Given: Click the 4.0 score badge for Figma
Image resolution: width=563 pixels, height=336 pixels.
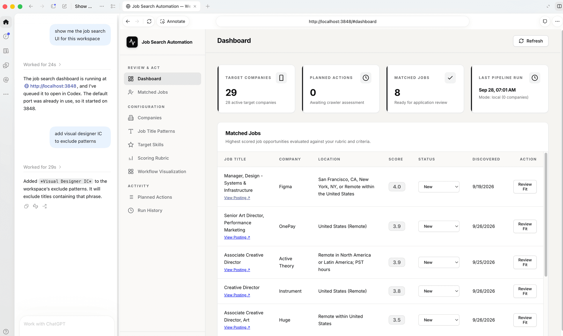Looking at the screenshot, I should click(397, 187).
